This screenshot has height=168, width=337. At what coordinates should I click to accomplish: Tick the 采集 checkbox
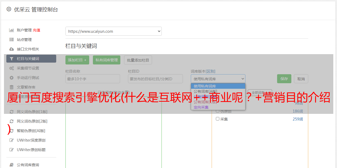coord(218,119)
